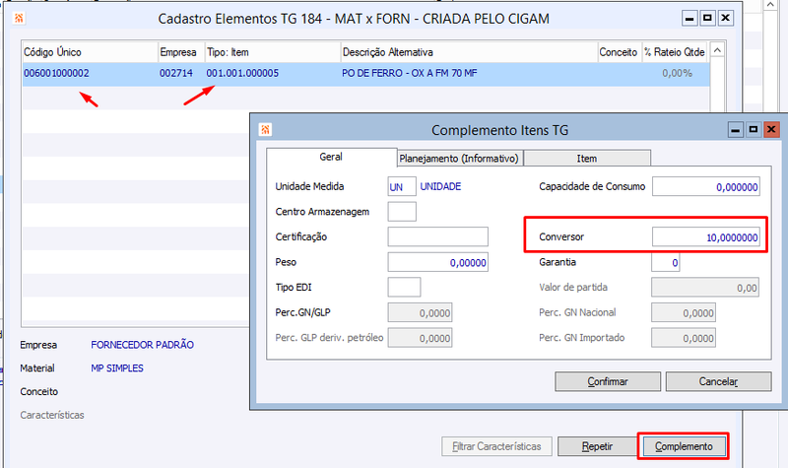Click the Cancelar button

(x=718, y=381)
